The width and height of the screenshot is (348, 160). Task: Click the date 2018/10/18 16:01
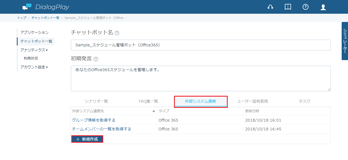[x=263, y=120]
